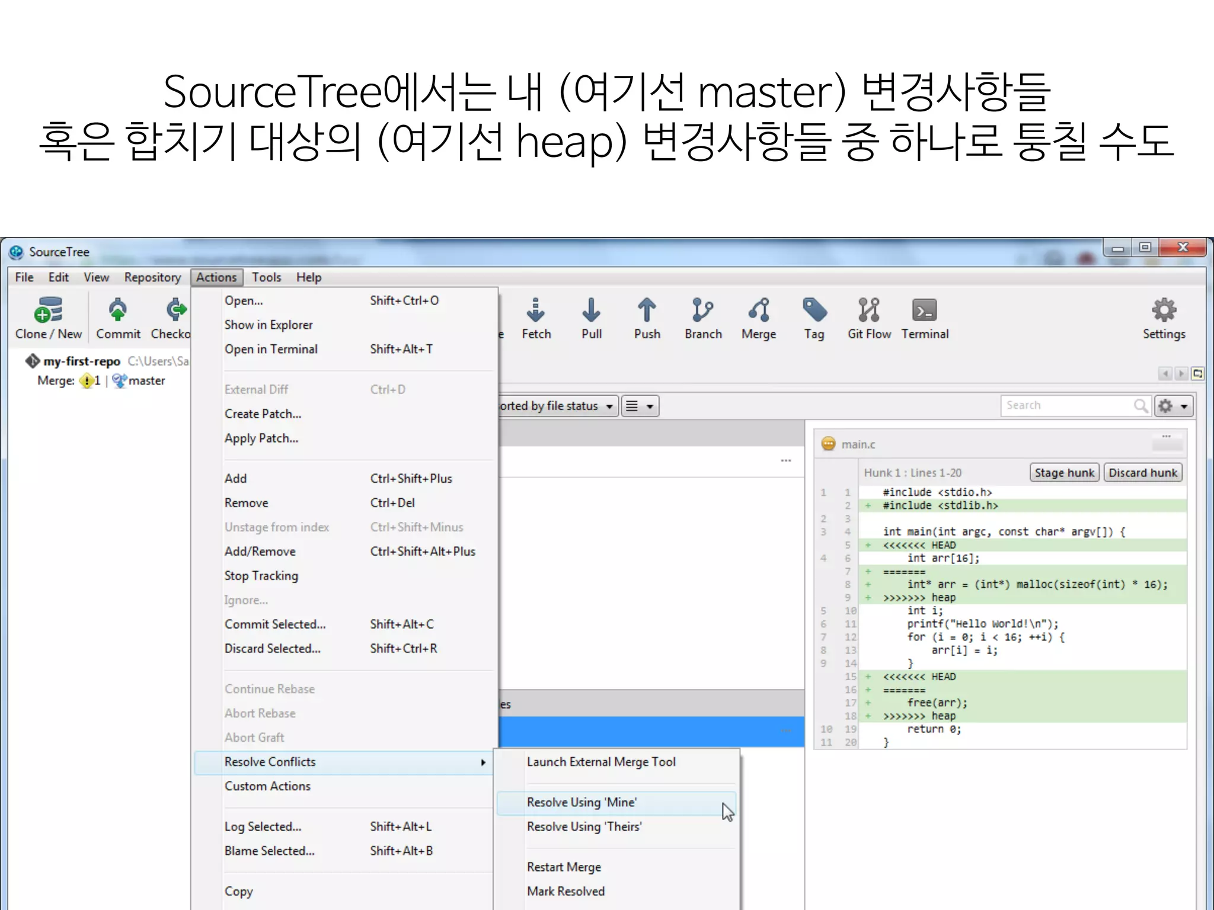Open the search options gear dropdown
Viewport: 1214px width, 910px height.
(1174, 406)
